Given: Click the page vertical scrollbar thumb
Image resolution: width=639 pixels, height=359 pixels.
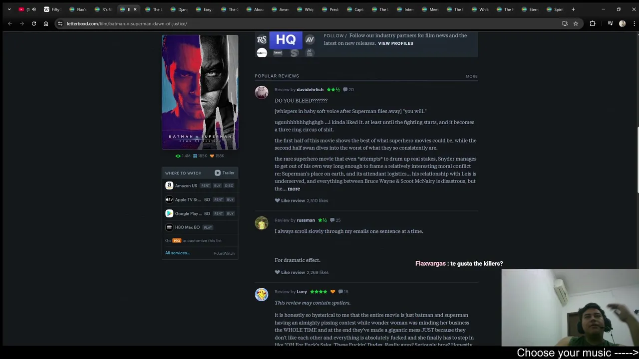Looking at the screenshot, I should [637, 160].
